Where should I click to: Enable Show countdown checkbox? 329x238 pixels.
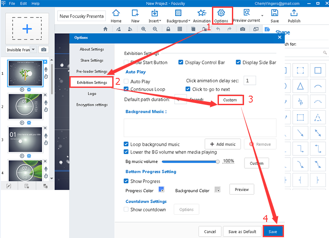click(126, 209)
